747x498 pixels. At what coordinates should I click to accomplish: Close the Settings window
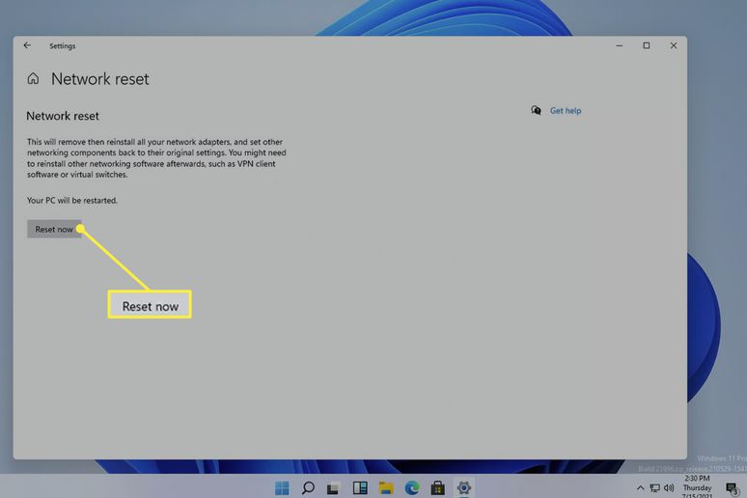(x=674, y=45)
